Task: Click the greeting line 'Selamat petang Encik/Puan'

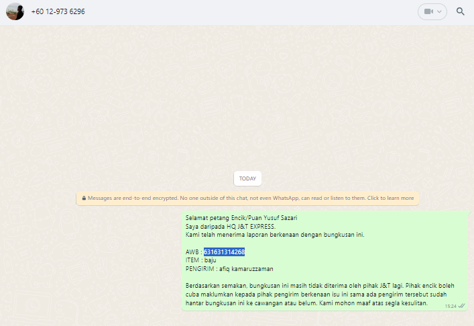Action: click(241, 218)
